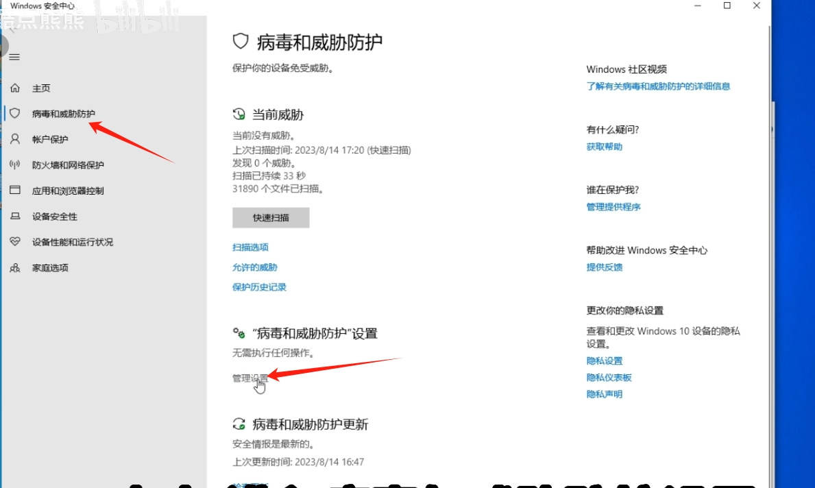Click the 管理设置 link

(250, 378)
